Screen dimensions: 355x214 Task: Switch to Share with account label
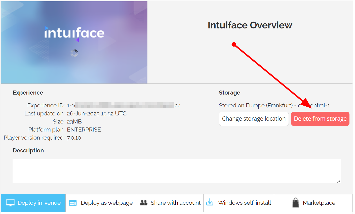176,203
